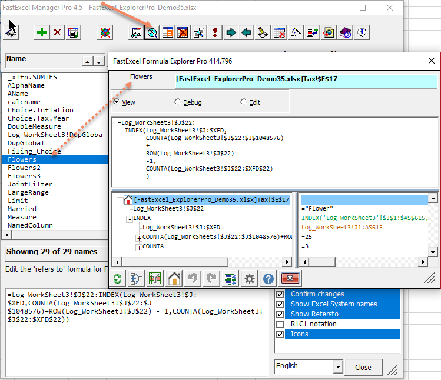Click the undo arrow in Explorer toolbar
The width and height of the screenshot is (441, 380).
coord(193,279)
